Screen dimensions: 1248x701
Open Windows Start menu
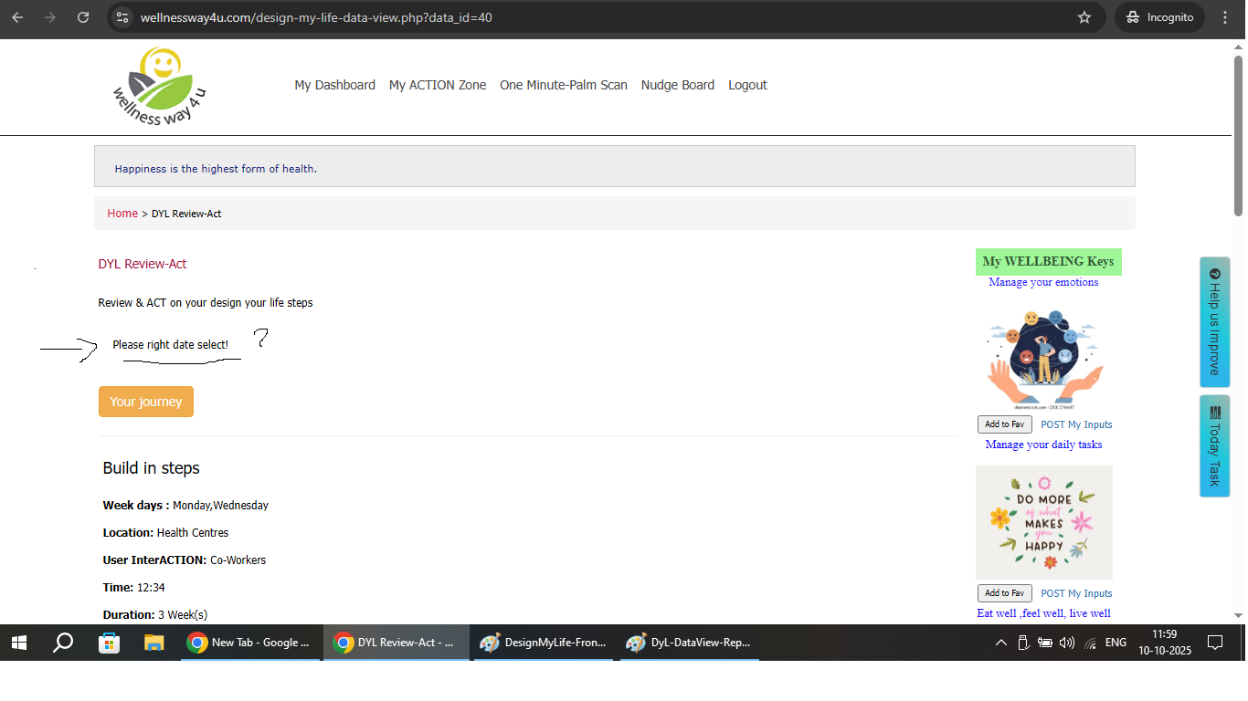[18, 643]
